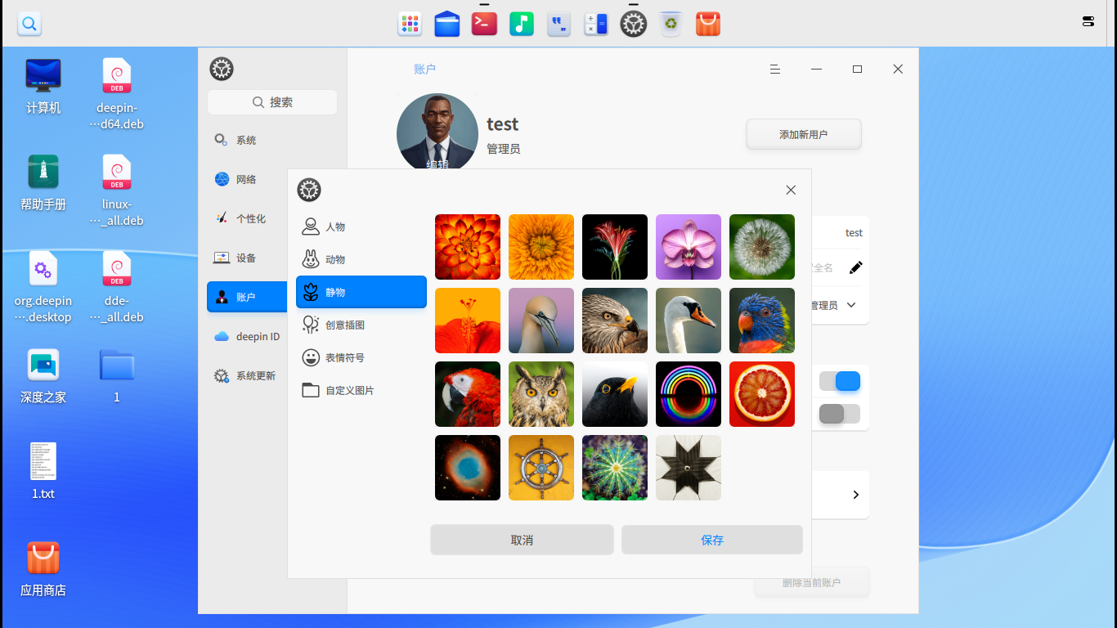Screen dimensions: 1117x628
Task: Turn on the gray disabled switch
Action: click(x=840, y=414)
